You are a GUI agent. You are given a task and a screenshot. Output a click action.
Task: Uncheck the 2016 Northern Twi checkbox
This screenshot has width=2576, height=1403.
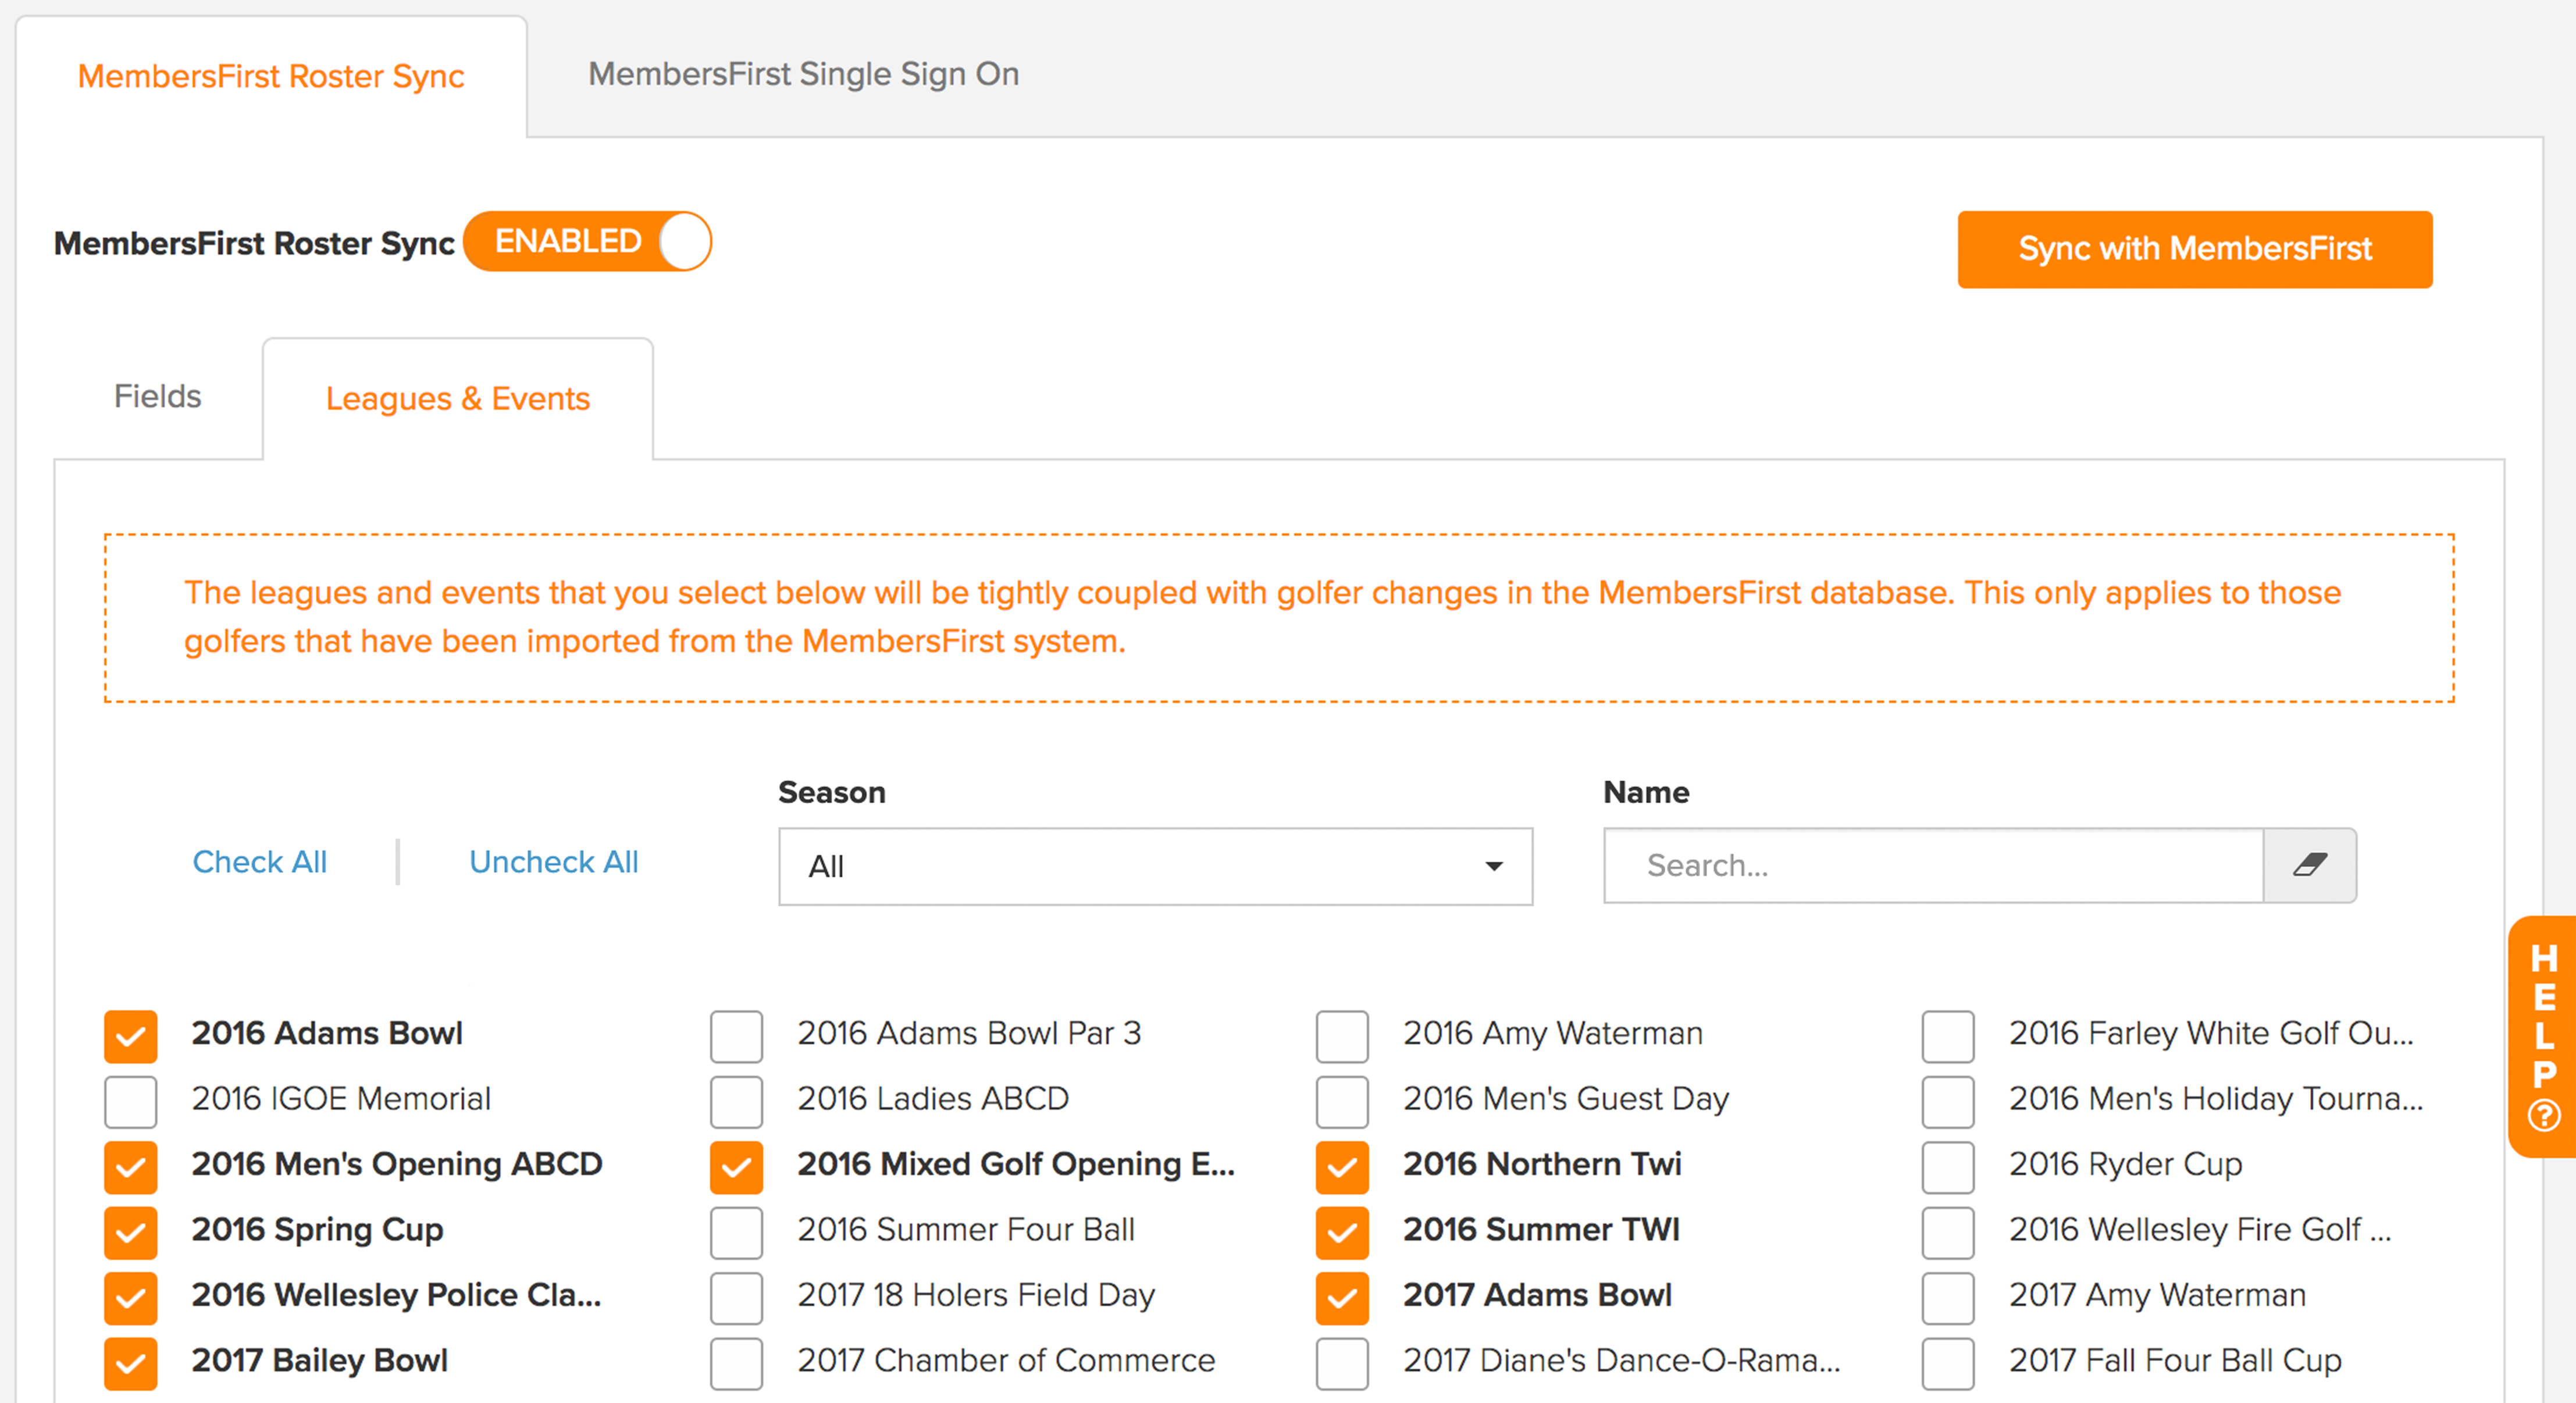coord(1342,1167)
